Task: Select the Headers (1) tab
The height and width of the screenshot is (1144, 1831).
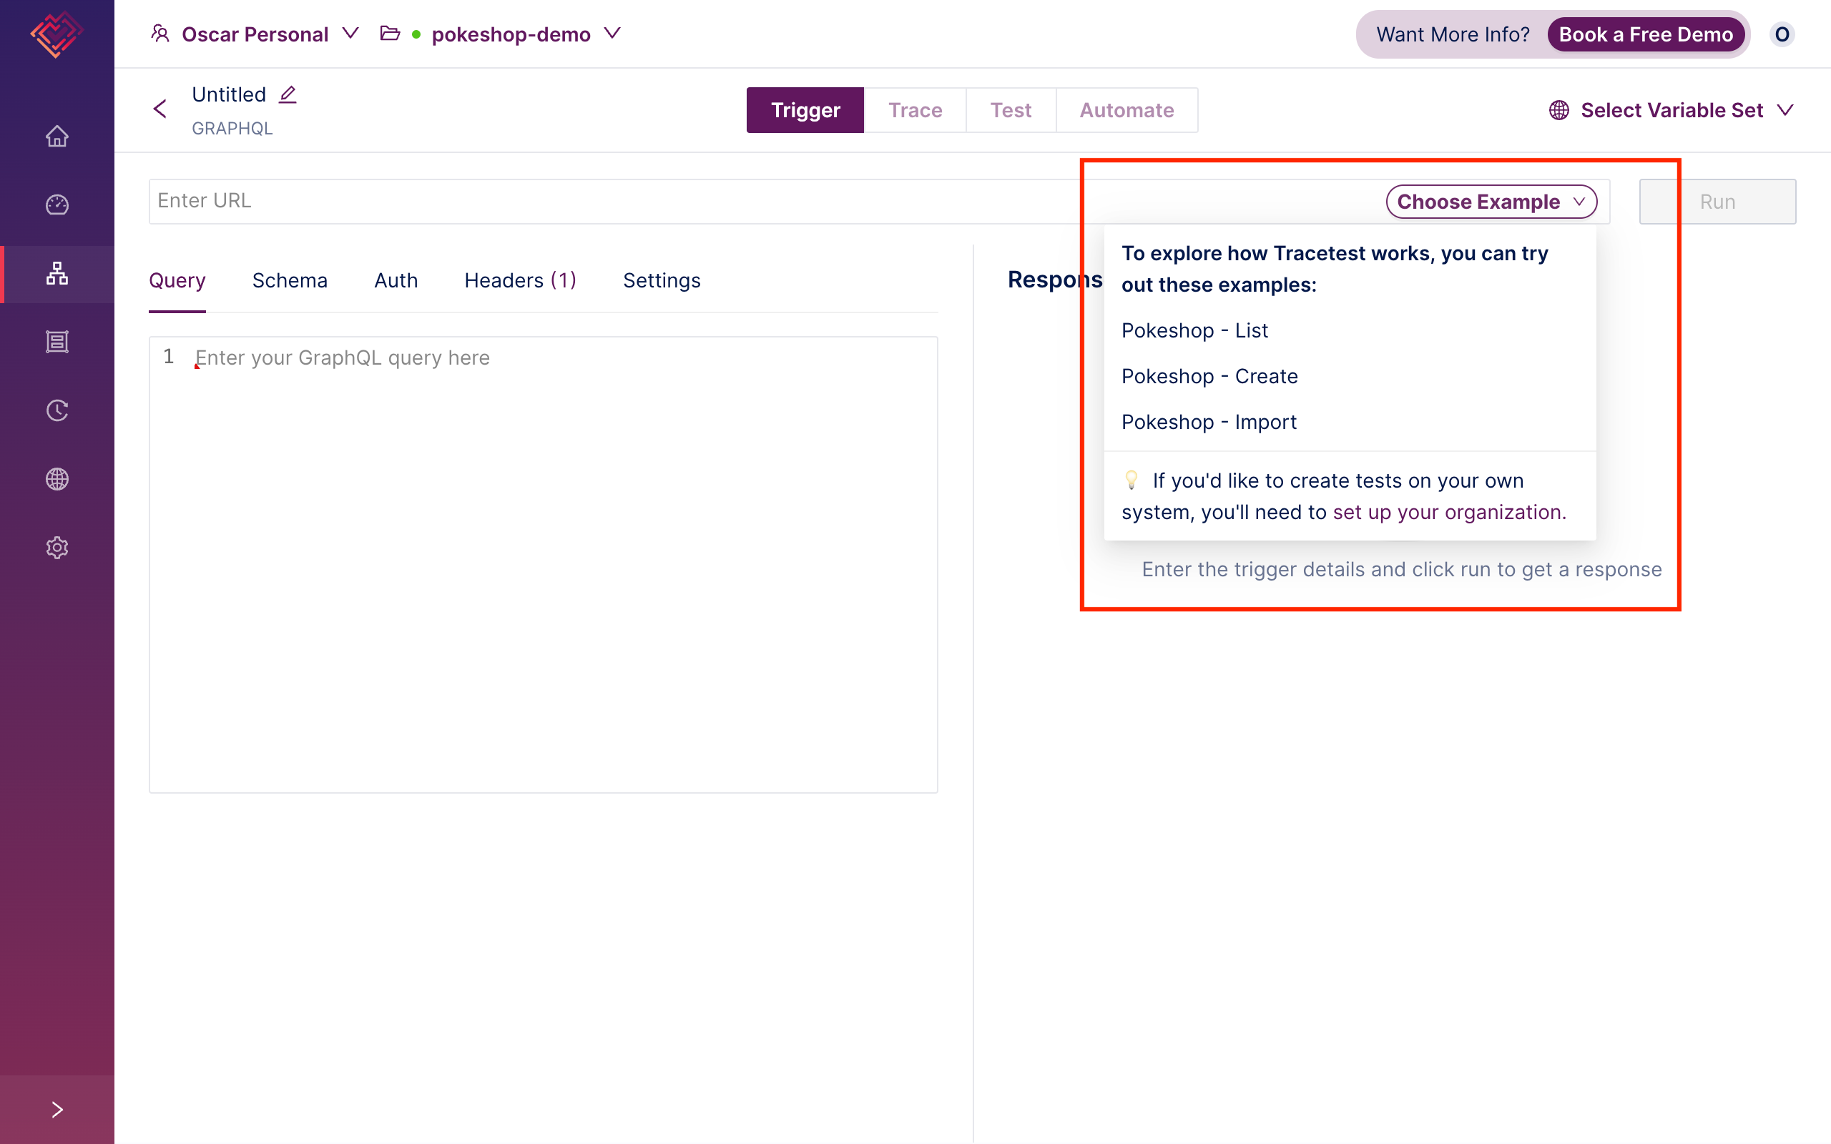Action: click(521, 281)
